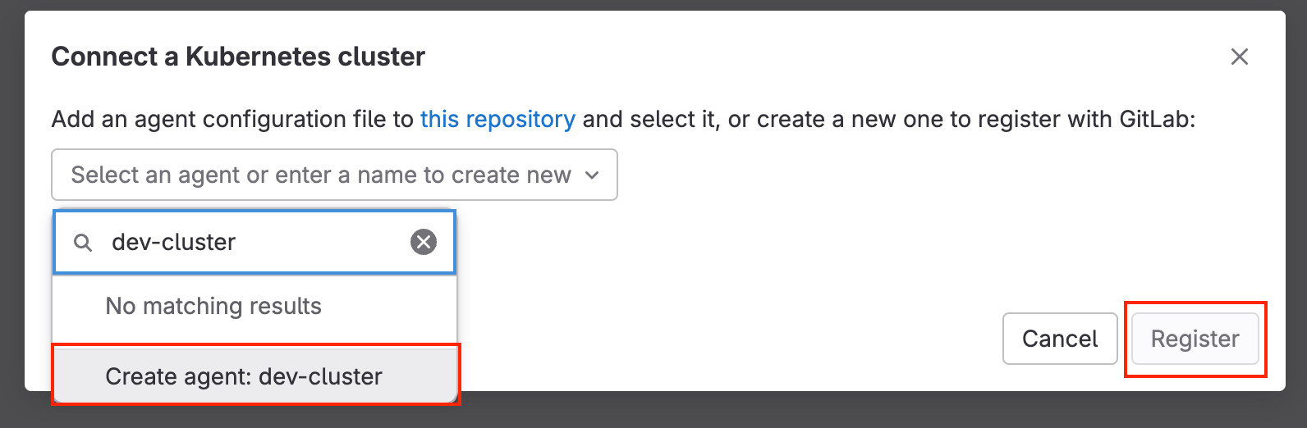Dismiss the modal with the X icon
The image size is (1307, 428).
click(1239, 57)
